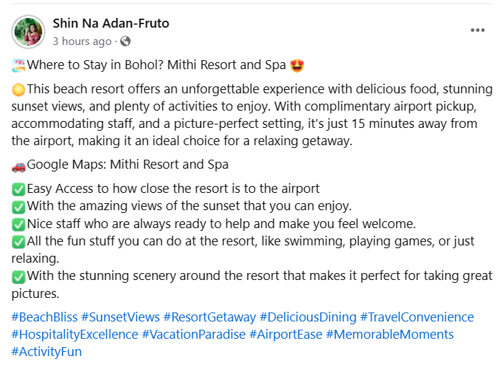The height and width of the screenshot is (365, 503).
Task: Visit the #TravelConvenience hashtag
Action: (x=417, y=317)
